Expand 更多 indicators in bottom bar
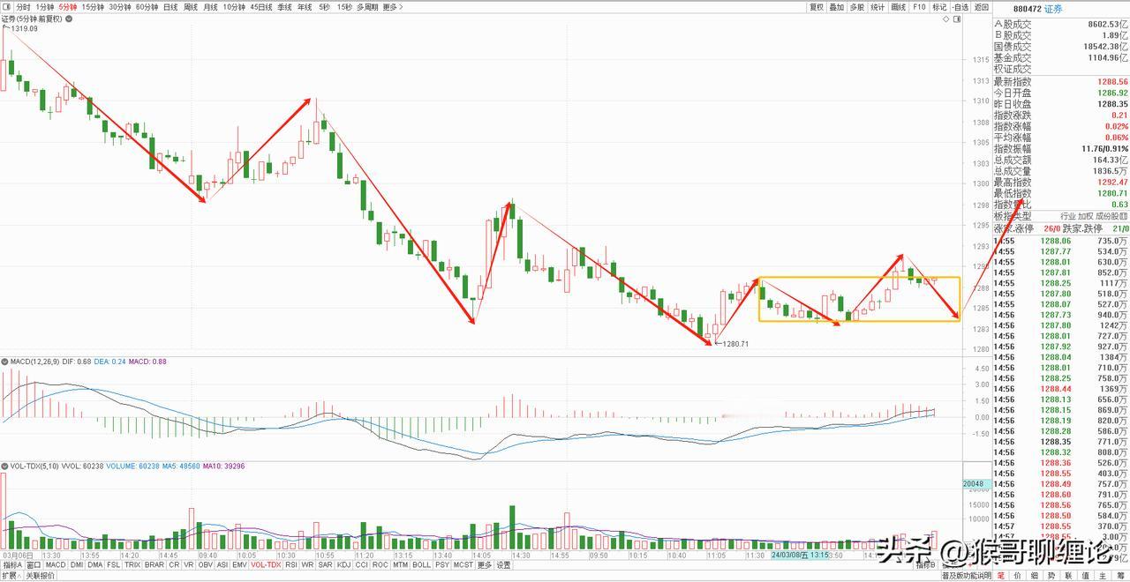Screen dimensions: 1130x582 pyautogui.click(x=485, y=564)
